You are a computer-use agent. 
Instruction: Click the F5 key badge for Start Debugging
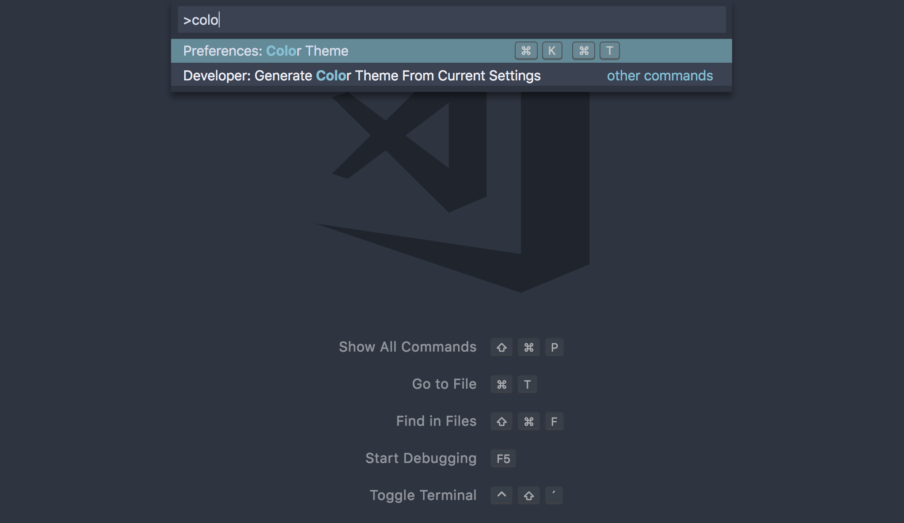coord(503,459)
